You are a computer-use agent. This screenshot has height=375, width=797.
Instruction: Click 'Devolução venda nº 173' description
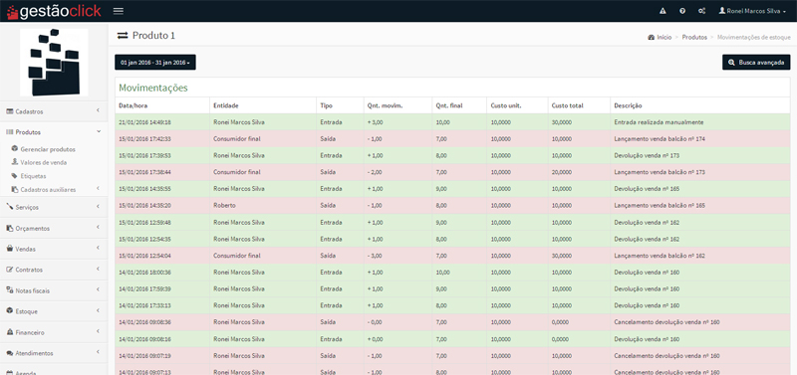pos(647,155)
